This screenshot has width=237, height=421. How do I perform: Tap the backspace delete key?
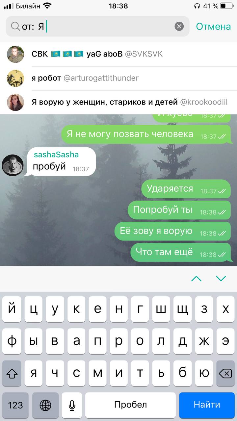225,373
